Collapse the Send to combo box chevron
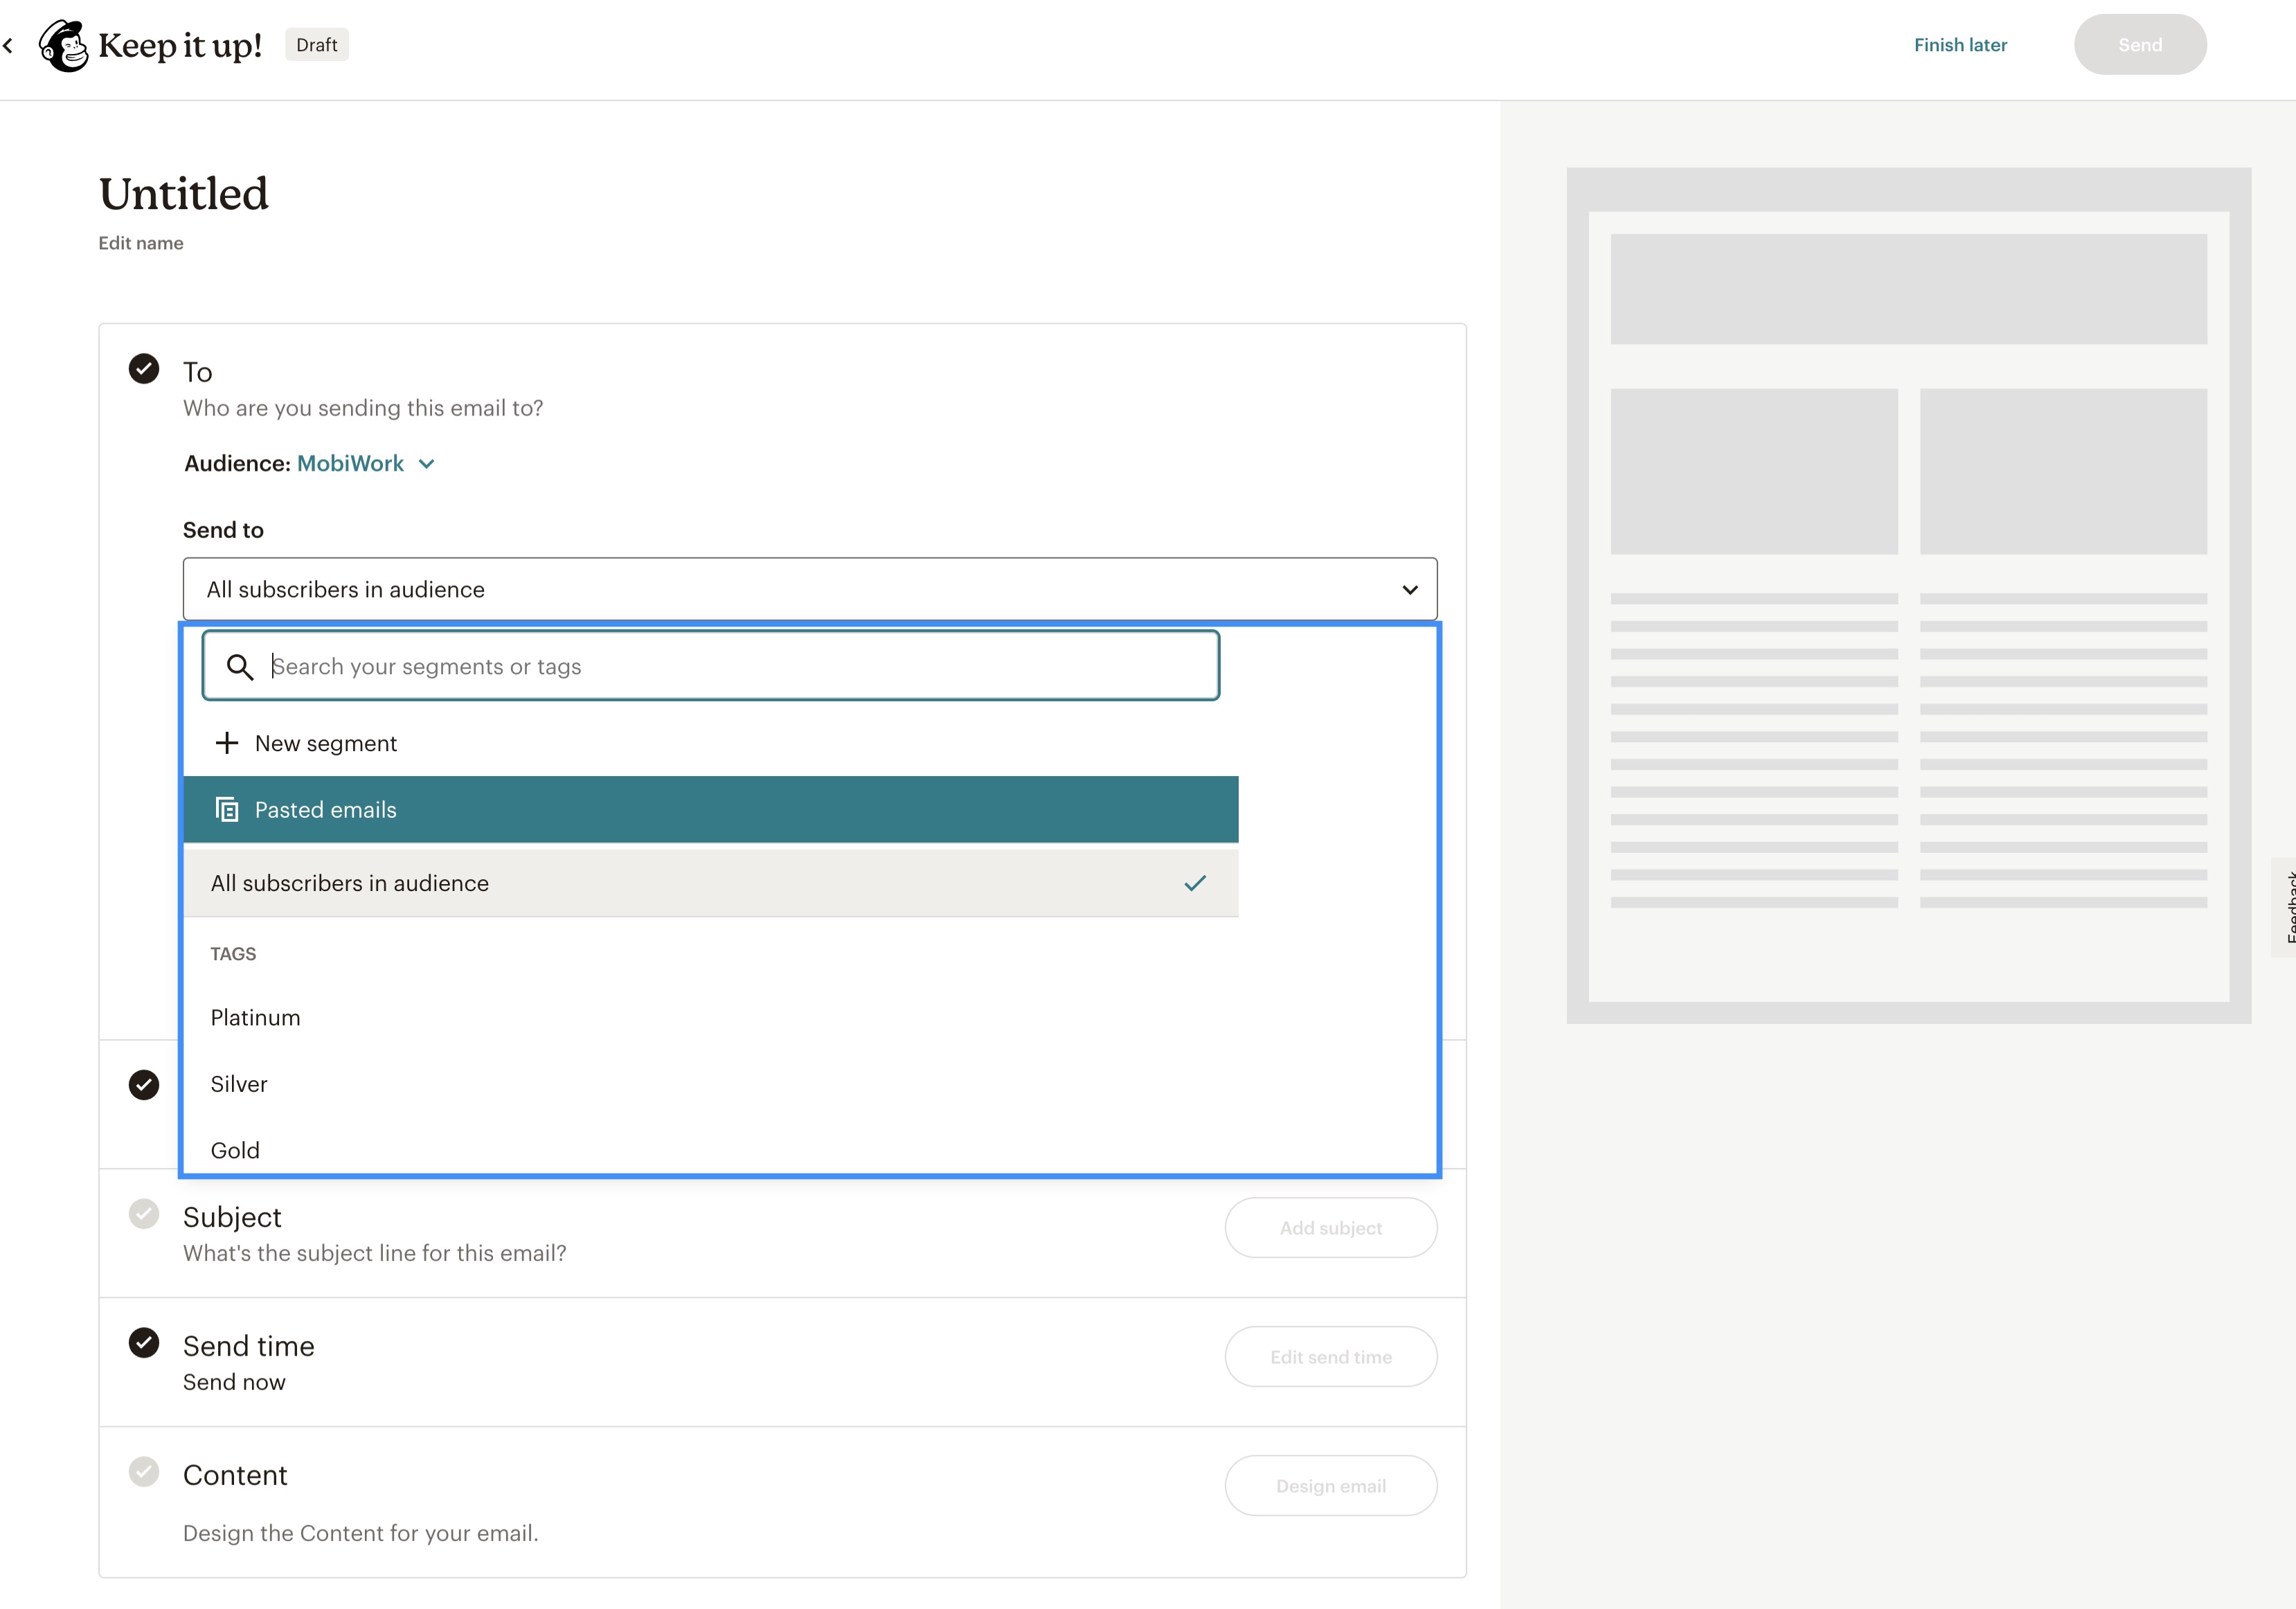Screen dimensions: 2296x1609 1409,590
